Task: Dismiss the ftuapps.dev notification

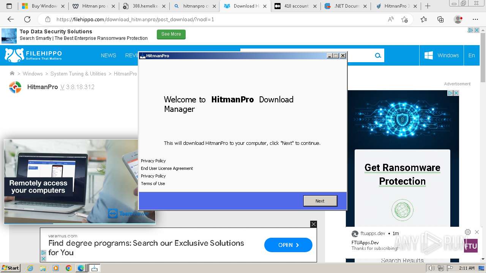Action: (477, 232)
